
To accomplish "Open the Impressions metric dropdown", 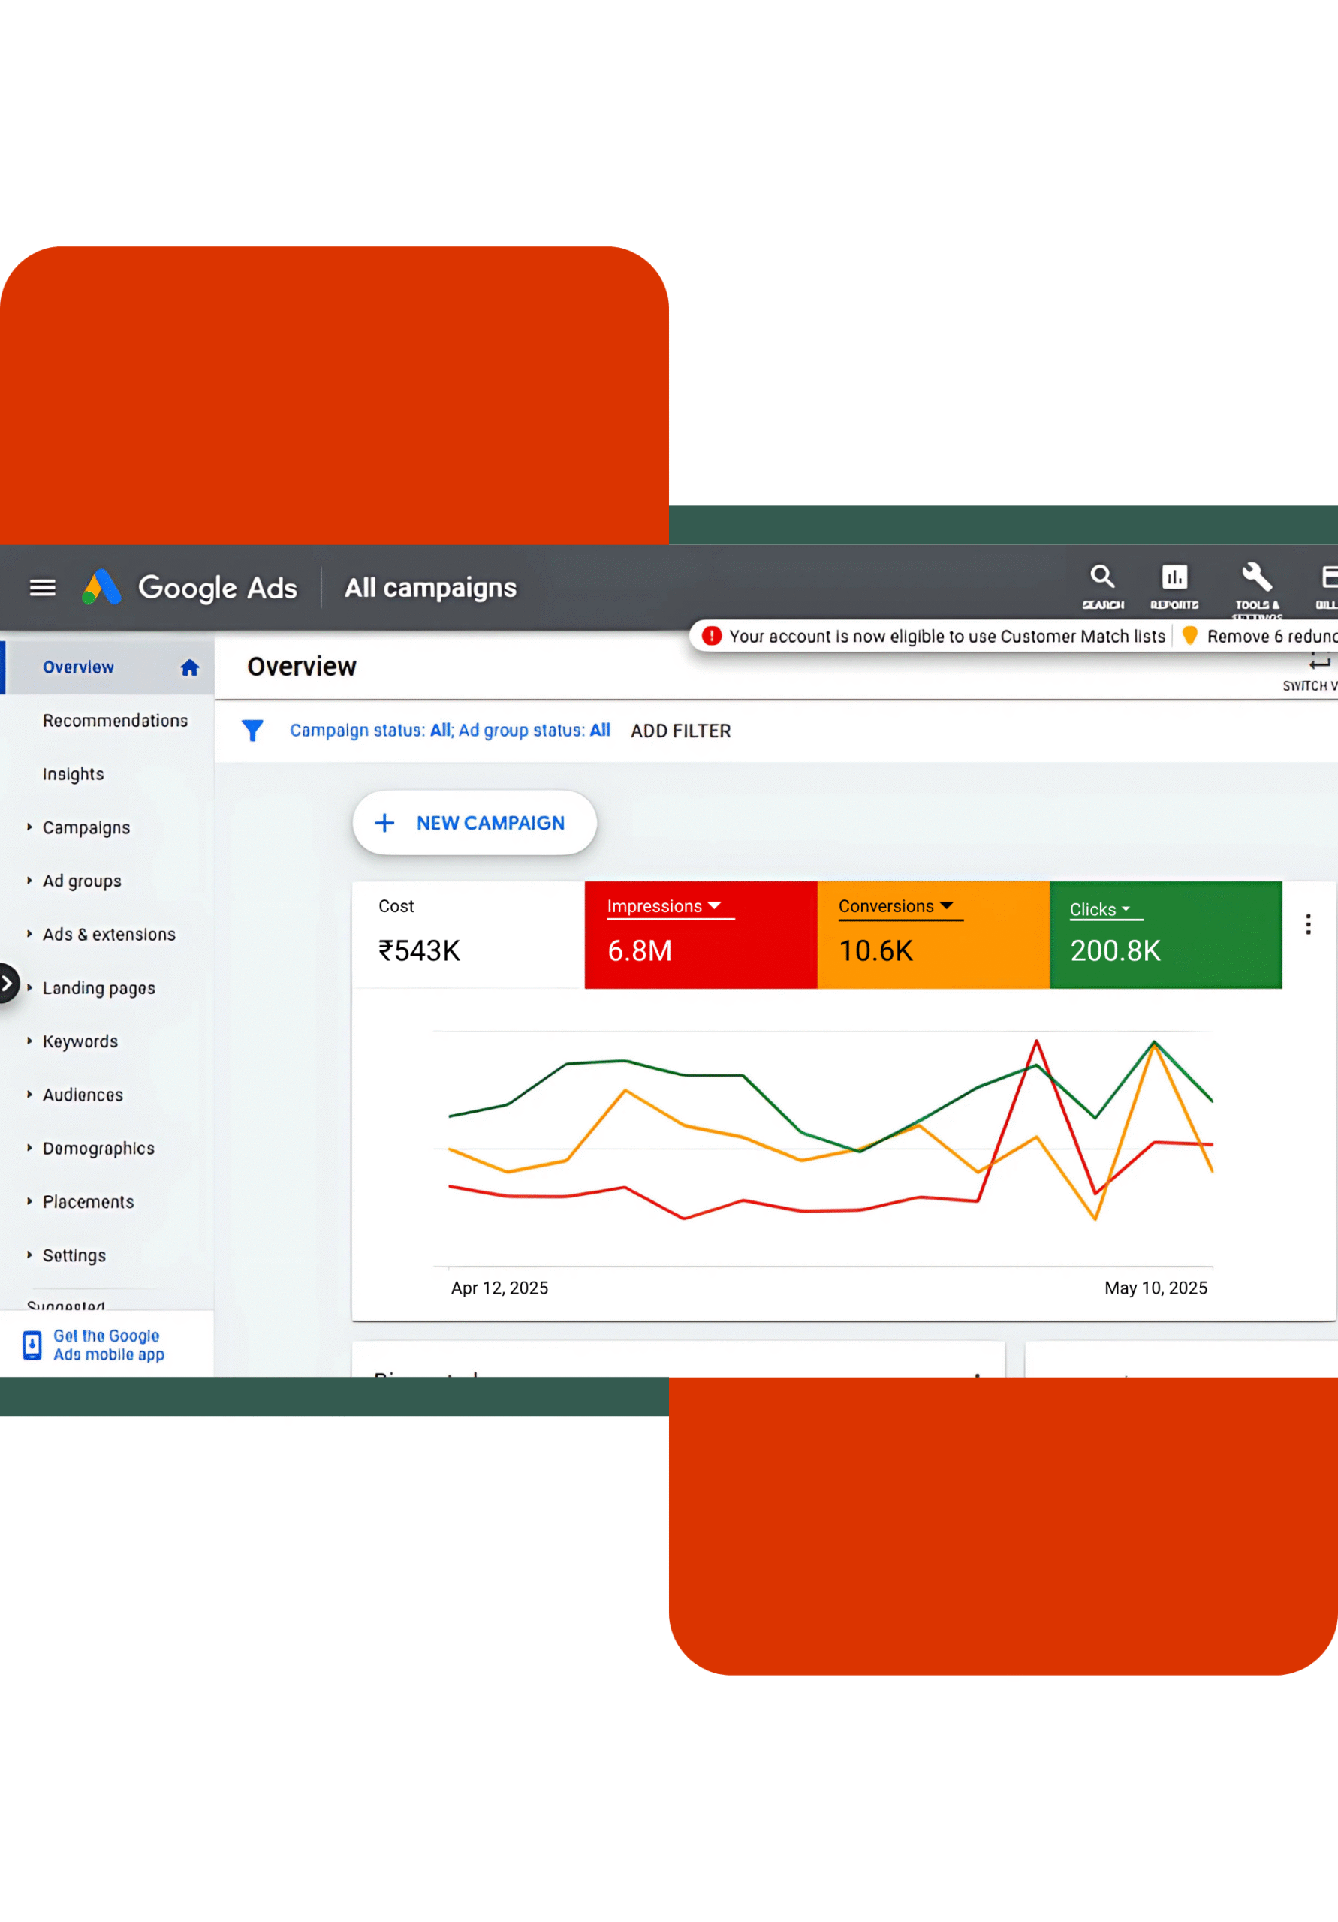I will 714,907.
